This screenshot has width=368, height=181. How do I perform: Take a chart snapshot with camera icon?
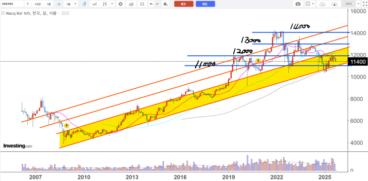click(298, 4)
